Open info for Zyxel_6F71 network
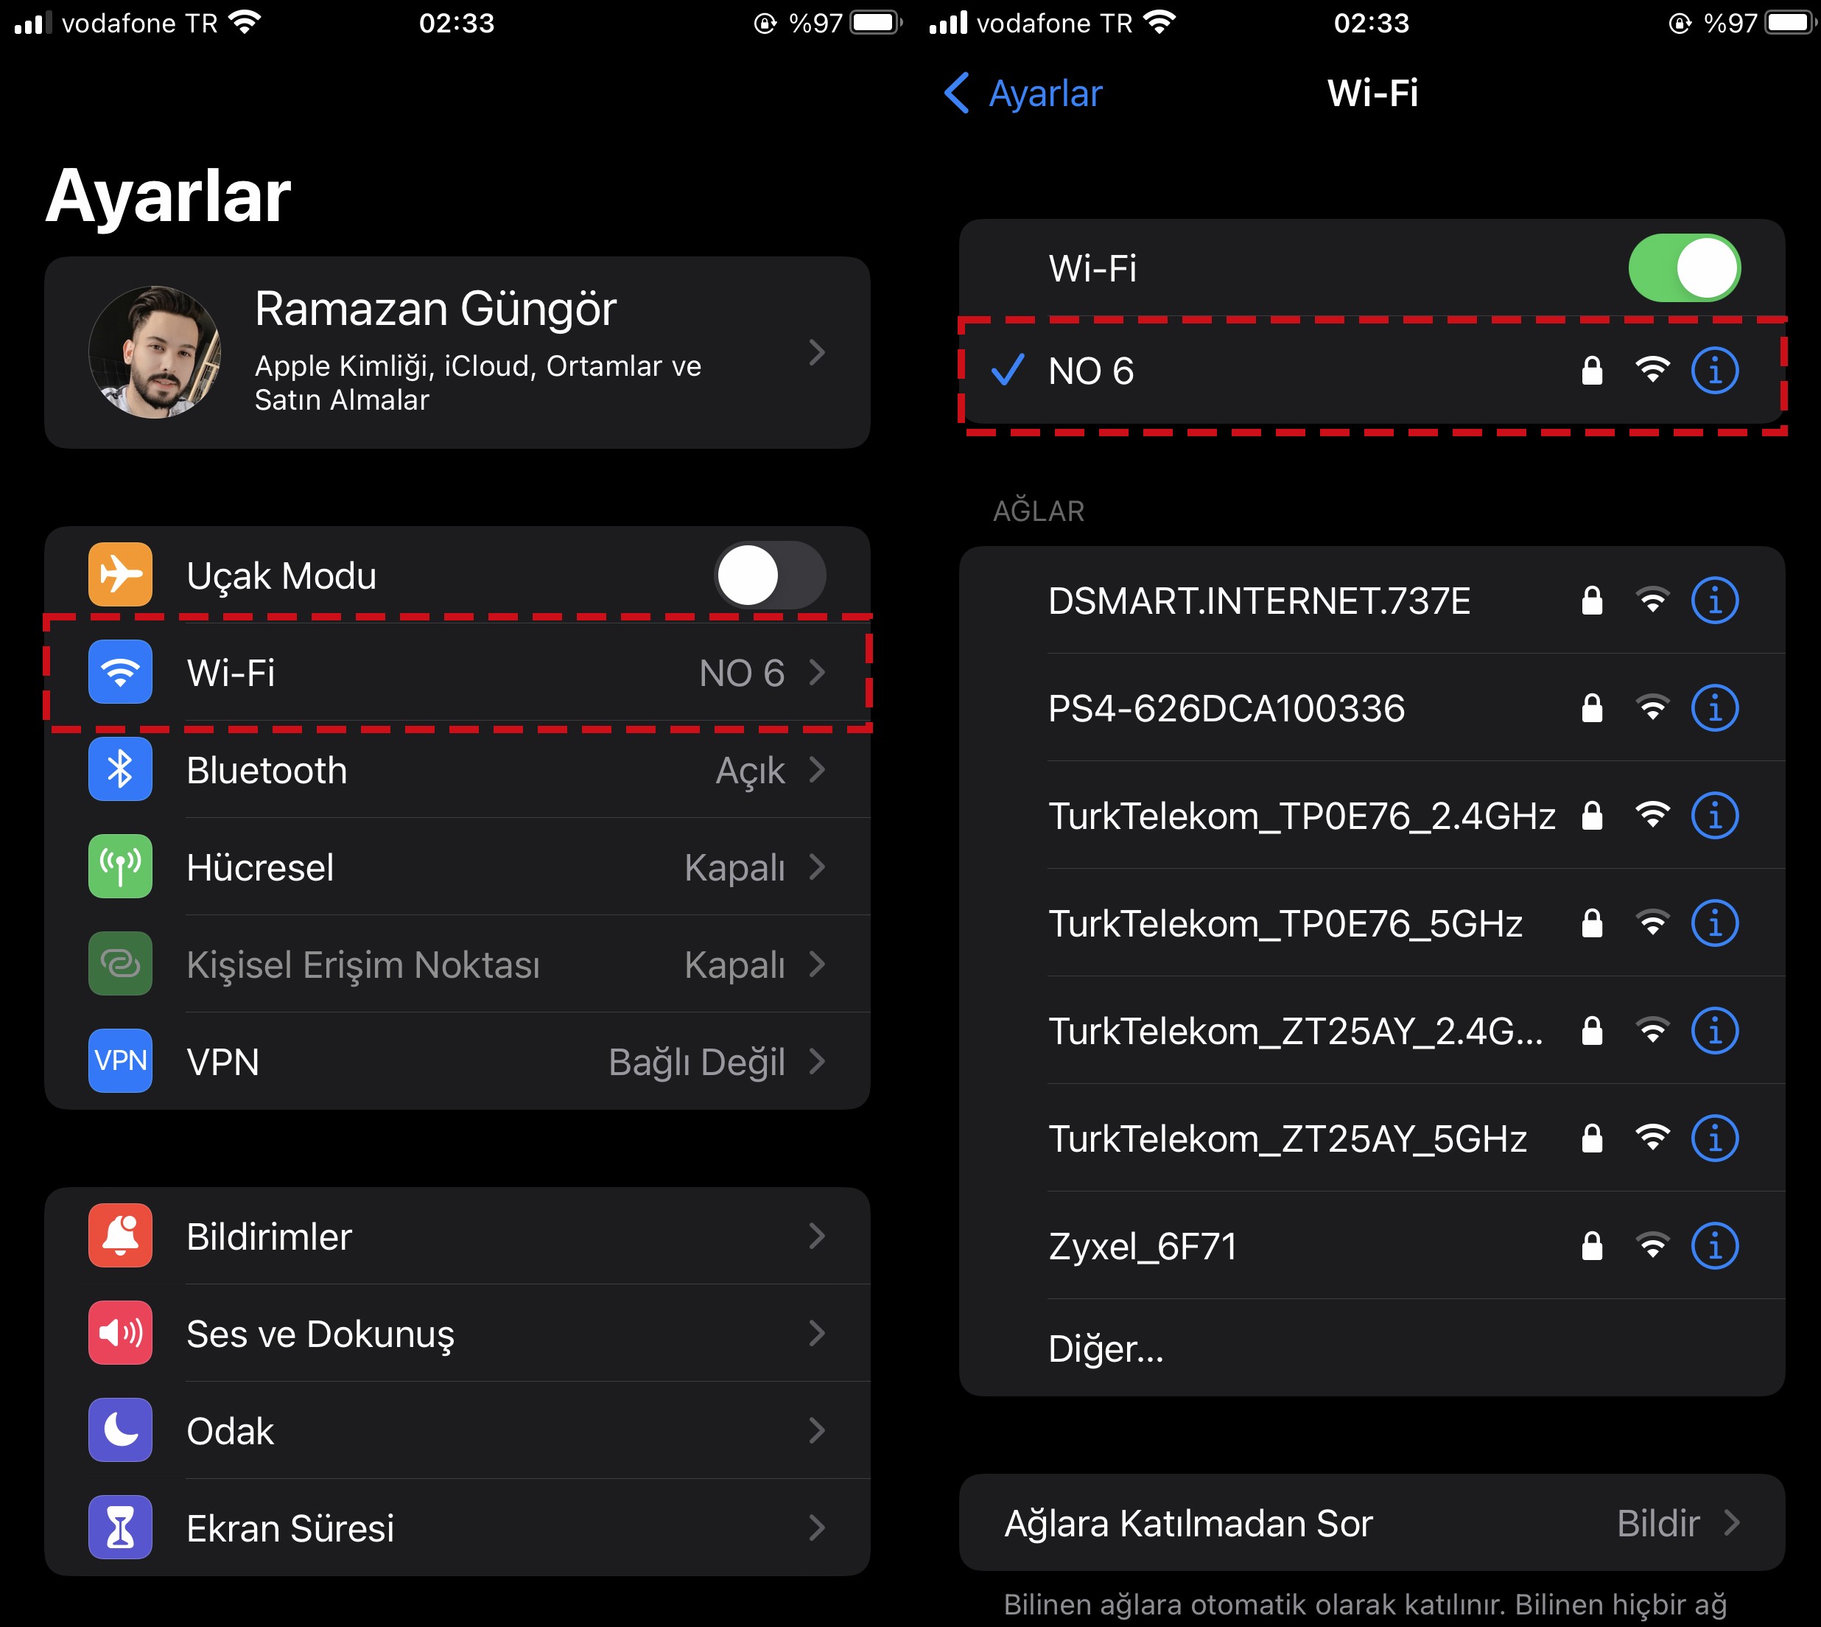The width and height of the screenshot is (1821, 1627). (x=1715, y=1245)
